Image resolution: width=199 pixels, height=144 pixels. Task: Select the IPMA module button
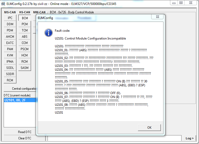coord(10,62)
